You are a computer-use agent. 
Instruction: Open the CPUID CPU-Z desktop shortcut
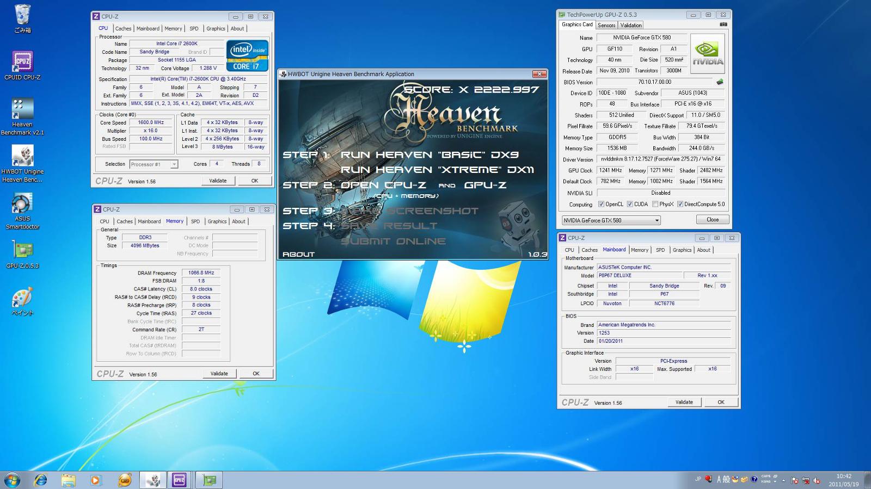(22, 65)
